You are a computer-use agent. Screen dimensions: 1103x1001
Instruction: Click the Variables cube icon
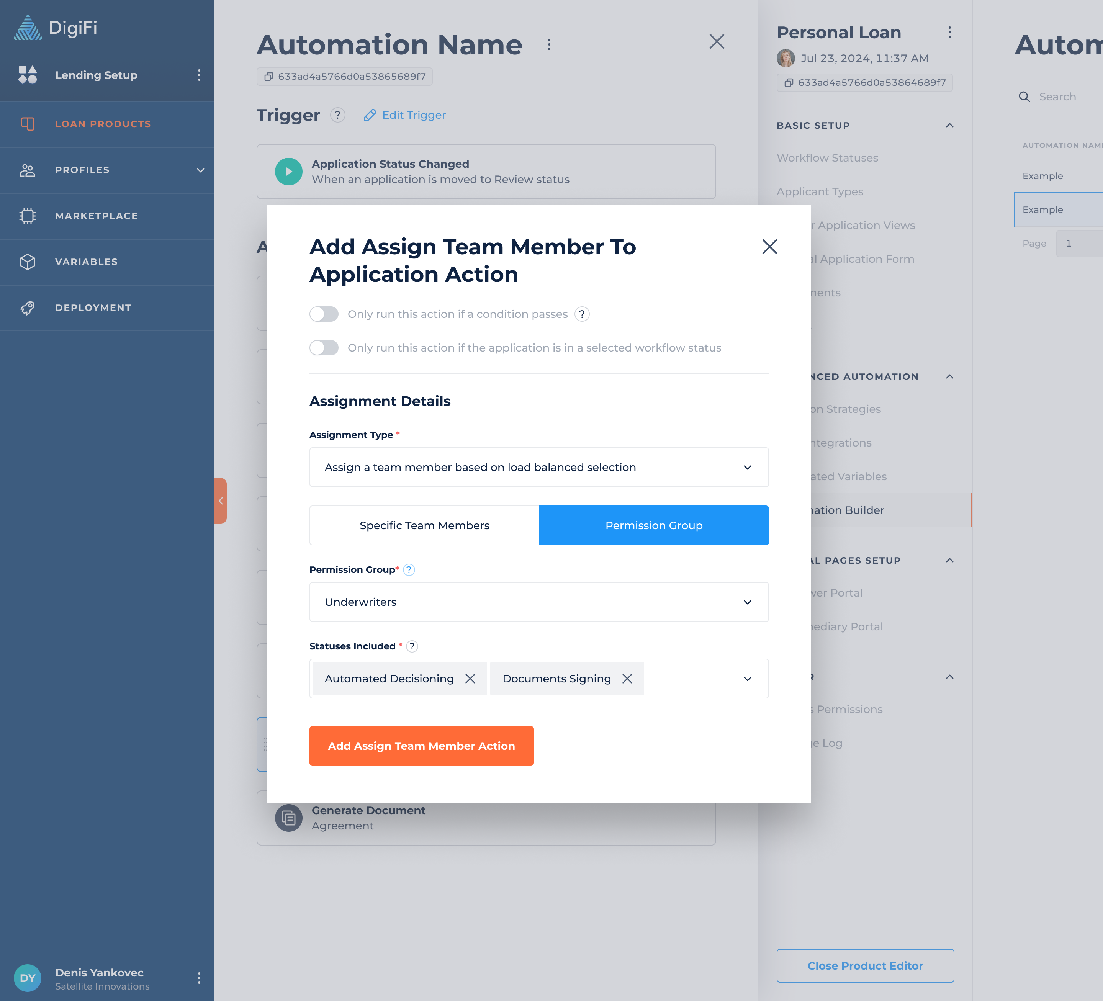coord(27,262)
